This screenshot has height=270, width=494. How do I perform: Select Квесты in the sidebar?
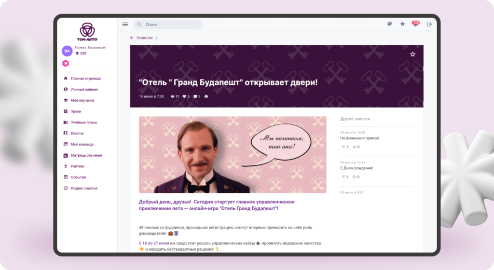pyautogui.click(x=77, y=134)
